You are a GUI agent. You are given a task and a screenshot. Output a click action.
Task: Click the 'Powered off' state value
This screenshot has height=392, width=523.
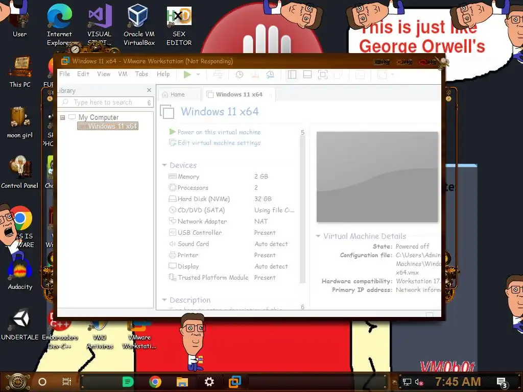pyautogui.click(x=412, y=247)
